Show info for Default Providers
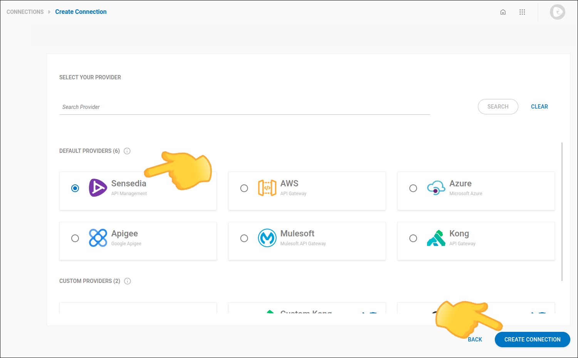Viewport: 578px width, 358px height. click(127, 151)
